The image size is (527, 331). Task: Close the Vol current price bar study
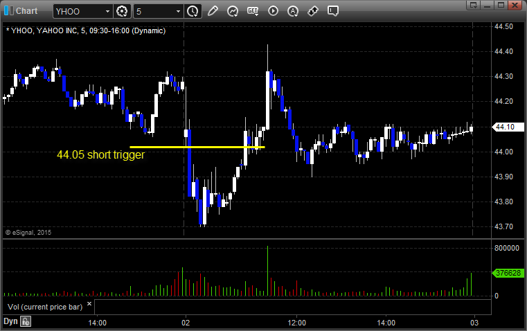pos(89,304)
